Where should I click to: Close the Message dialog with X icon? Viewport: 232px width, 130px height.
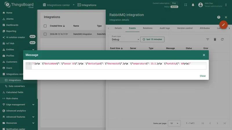pos(204,55)
